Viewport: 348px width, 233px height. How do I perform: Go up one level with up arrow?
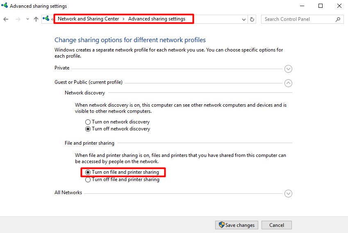36,19
